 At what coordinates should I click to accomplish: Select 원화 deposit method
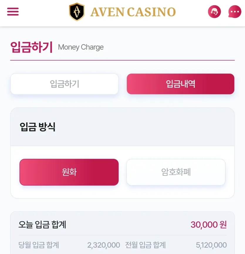click(x=69, y=172)
